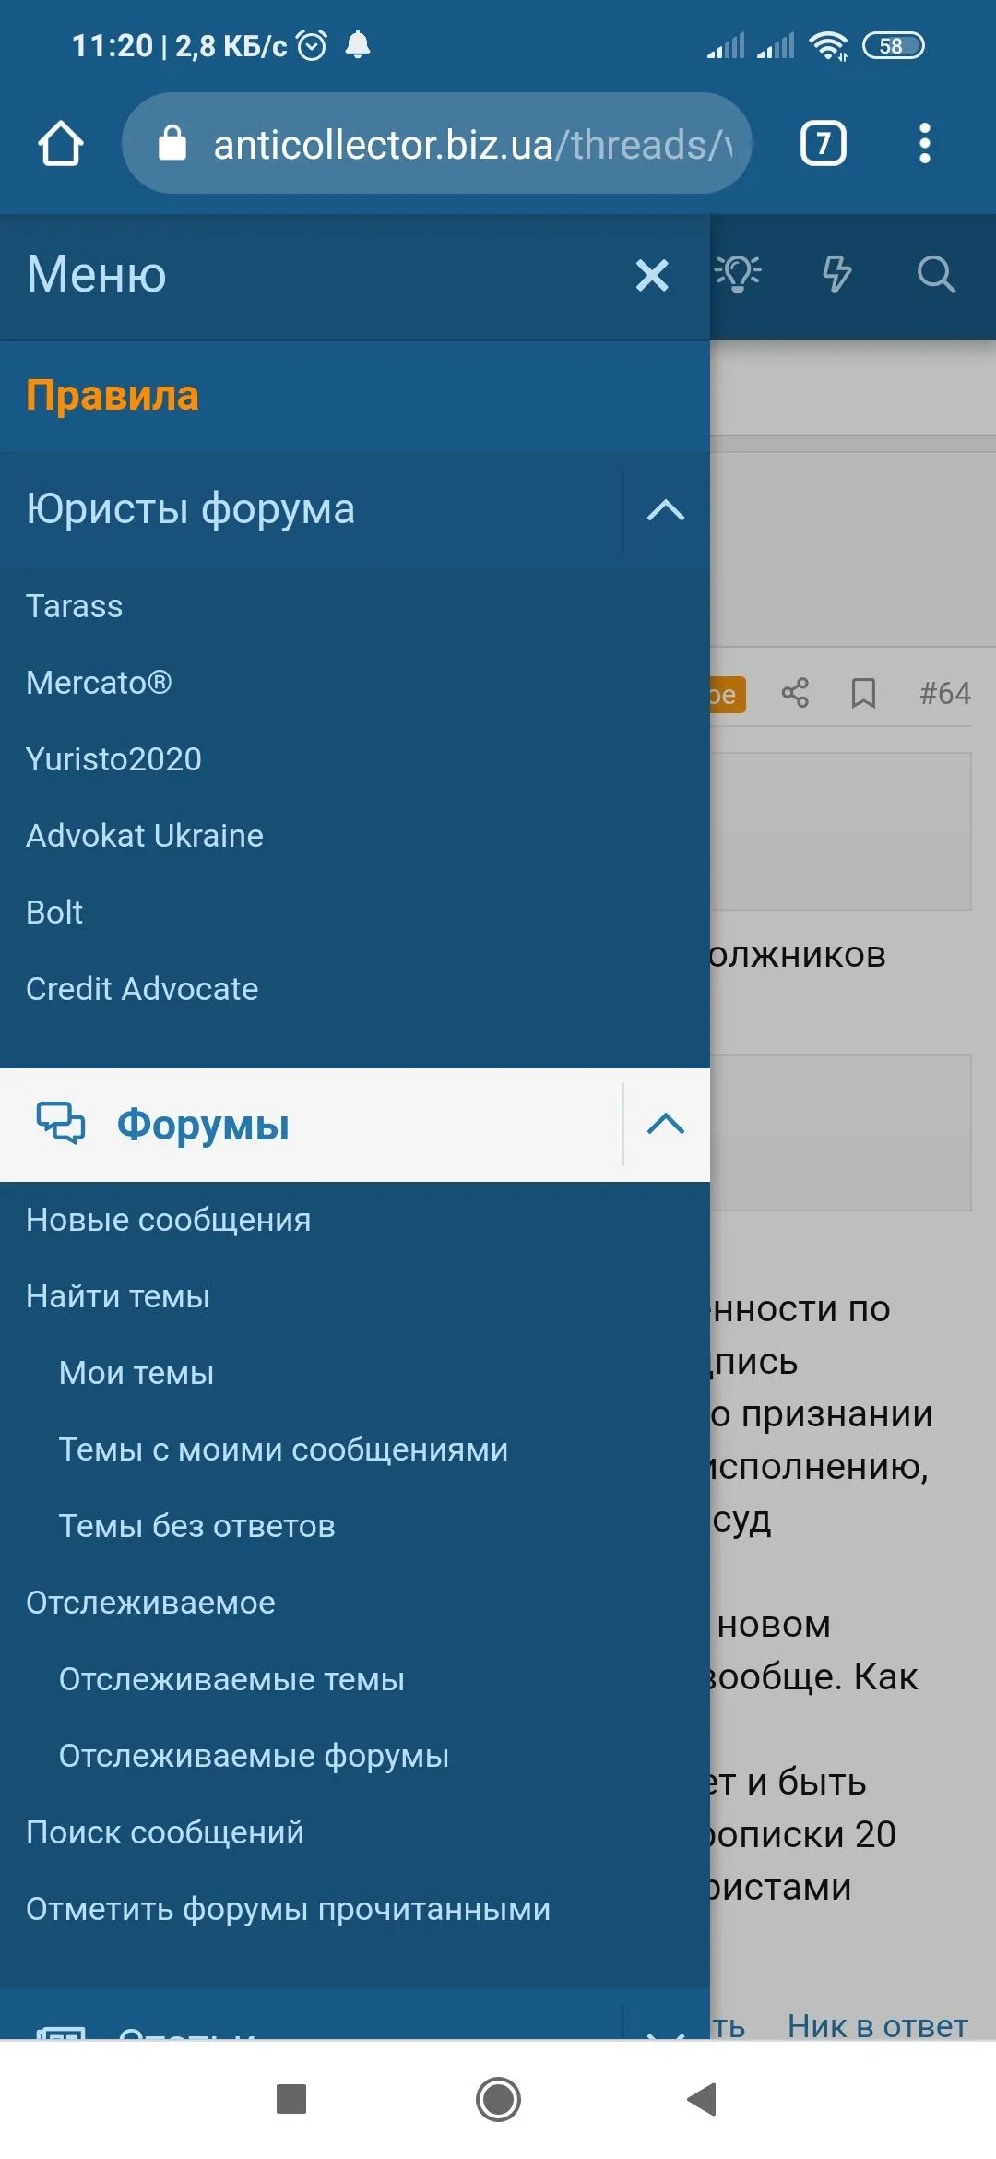Tap the Android recent apps square button

point(291,2099)
